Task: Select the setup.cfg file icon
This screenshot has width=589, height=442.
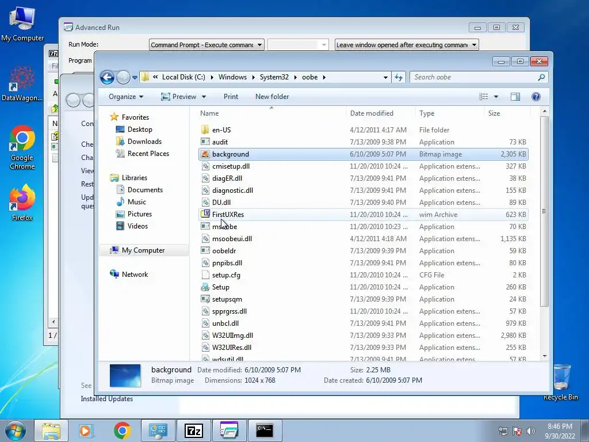Action: click(205, 275)
